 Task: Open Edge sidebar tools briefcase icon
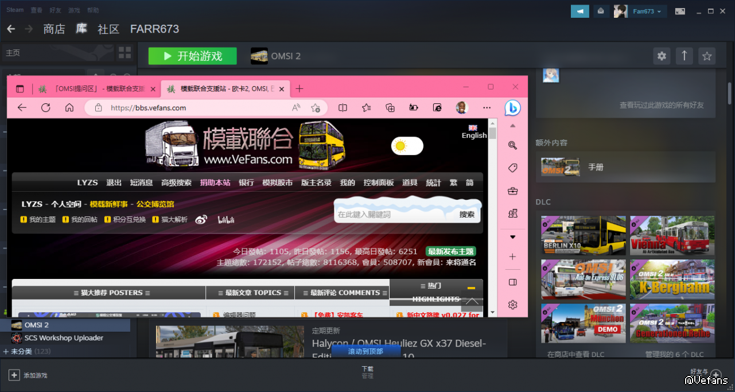[513, 191]
